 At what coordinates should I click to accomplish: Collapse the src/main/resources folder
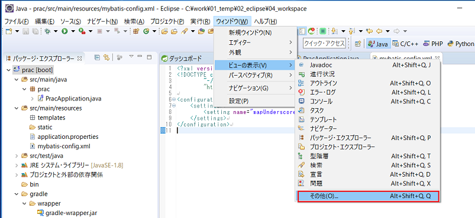(x=16, y=108)
